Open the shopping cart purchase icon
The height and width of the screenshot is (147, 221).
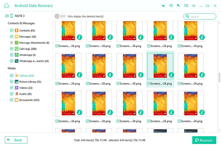[163, 6]
